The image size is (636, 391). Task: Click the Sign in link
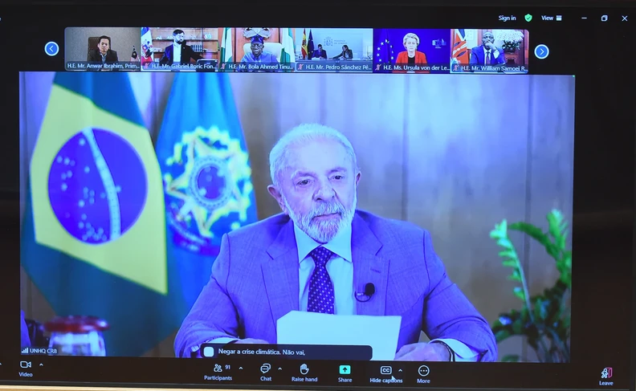point(507,18)
